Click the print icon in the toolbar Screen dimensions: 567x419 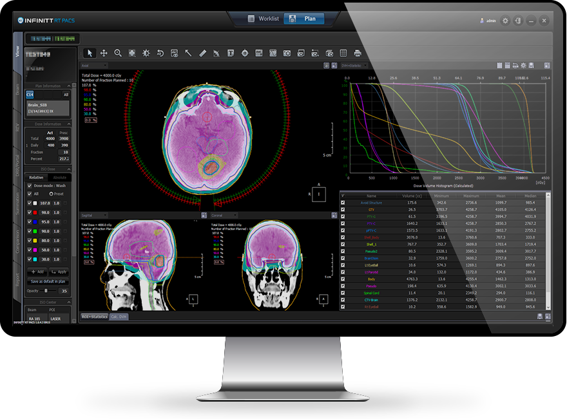(x=358, y=53)
